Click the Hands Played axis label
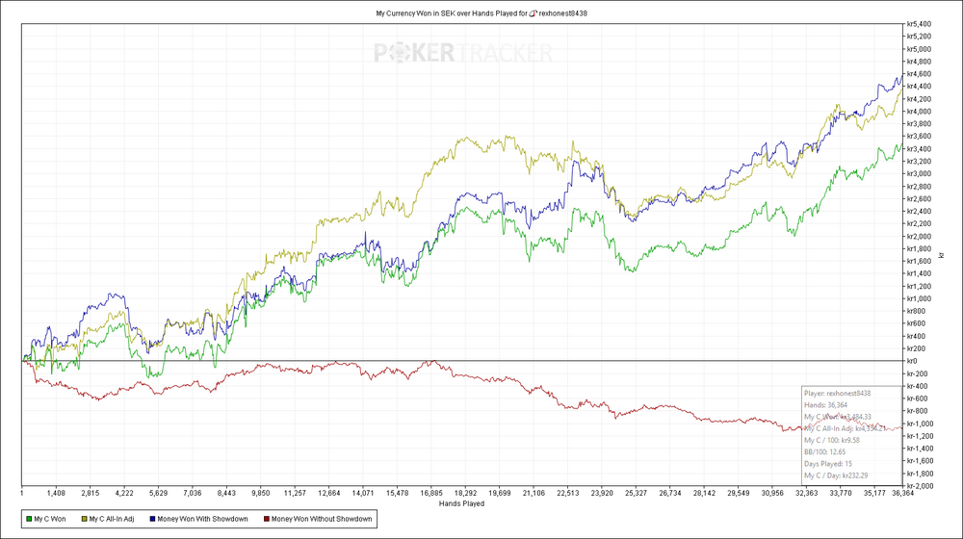This screenshot has width=963, height=539. [x=462, y=503]
